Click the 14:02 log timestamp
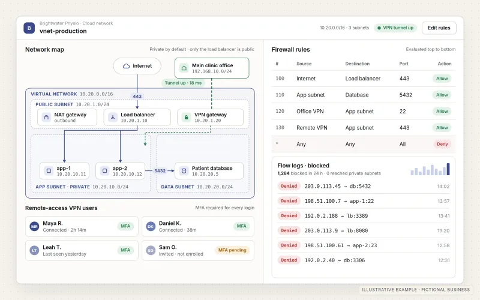The image size is (480, 300). (443, 186)
